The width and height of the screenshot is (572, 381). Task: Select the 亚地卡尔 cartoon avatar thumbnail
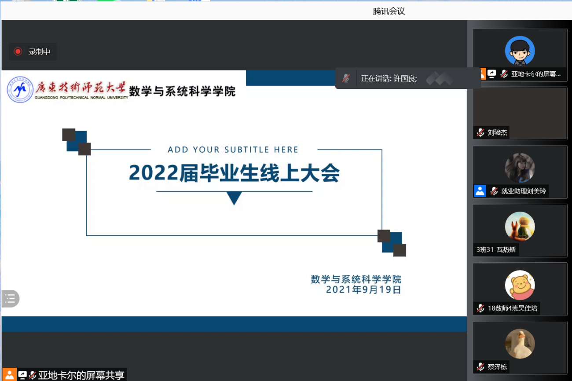tap(520, 51)
